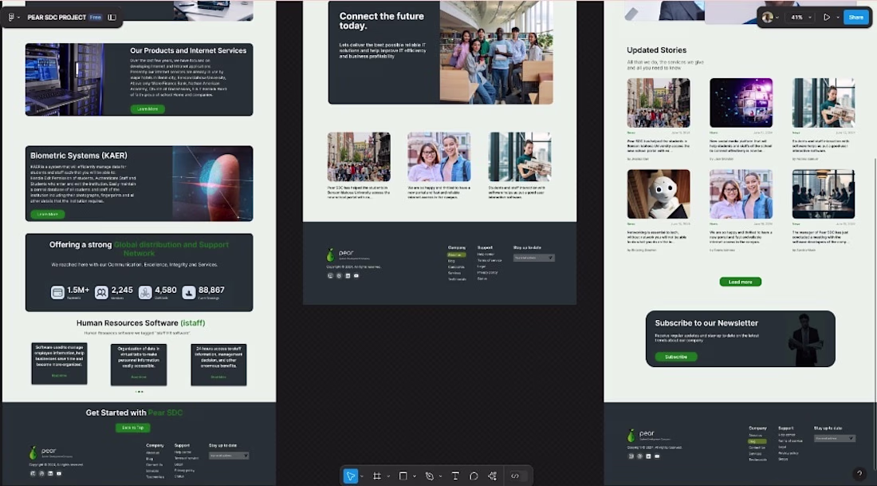Click the Free plan badge
Image resolution: width=877 pixels, height=486 pixels.
pos(96,18)
